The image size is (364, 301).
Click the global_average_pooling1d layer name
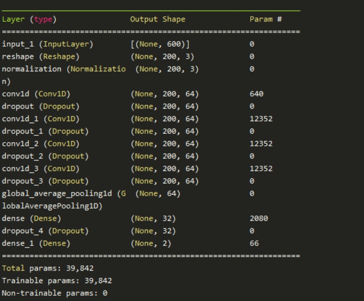pos(63,194)
